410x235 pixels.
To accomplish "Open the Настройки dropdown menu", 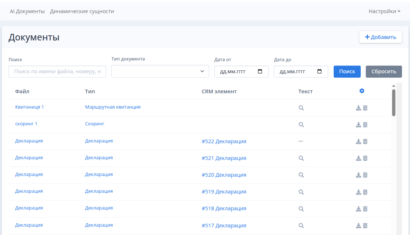I will tap(384, 11).
